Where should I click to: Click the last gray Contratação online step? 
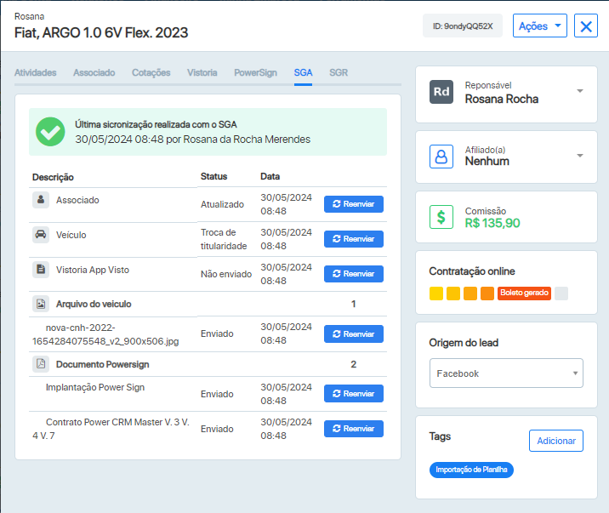[561, 294]
